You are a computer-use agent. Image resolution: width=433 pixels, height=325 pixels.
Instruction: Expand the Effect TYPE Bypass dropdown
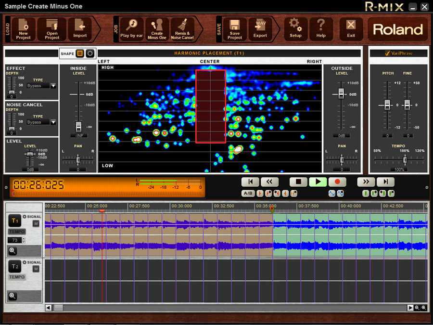[53, 86]
